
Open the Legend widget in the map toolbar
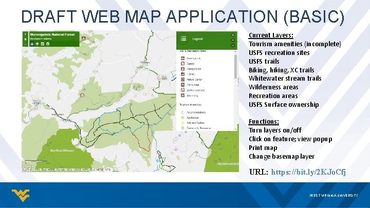pos(32,44)
